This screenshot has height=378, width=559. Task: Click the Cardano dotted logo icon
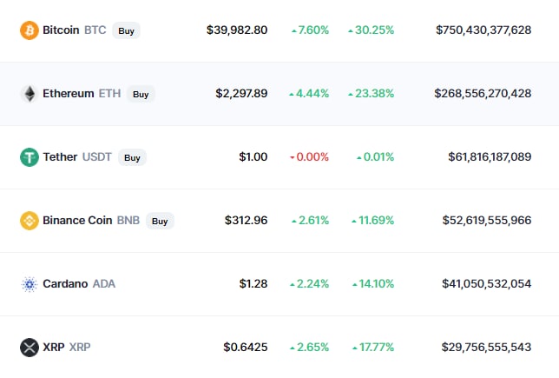(x=30, y=284)
